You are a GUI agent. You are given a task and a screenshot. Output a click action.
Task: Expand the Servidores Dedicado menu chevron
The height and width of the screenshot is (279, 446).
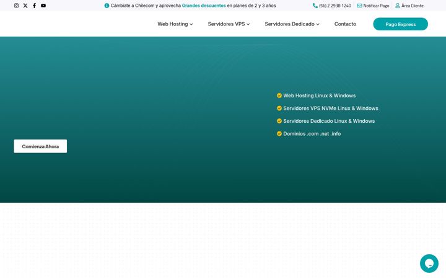tap(318, 24)
